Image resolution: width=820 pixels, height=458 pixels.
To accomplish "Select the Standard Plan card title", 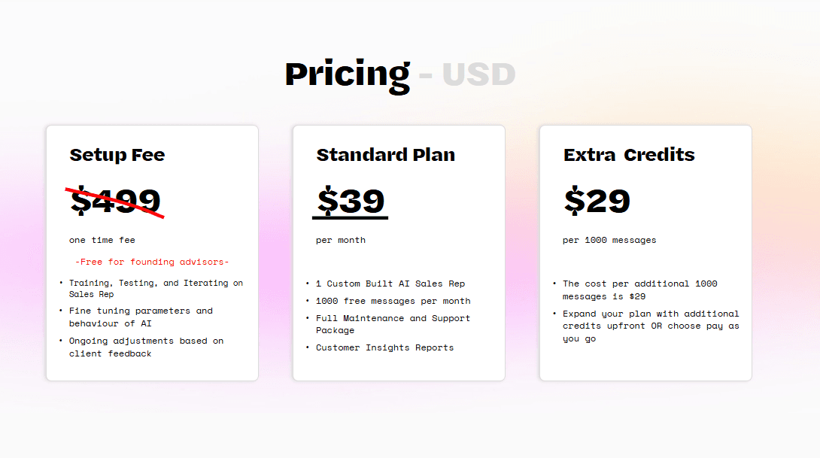I will pos(386,155).
